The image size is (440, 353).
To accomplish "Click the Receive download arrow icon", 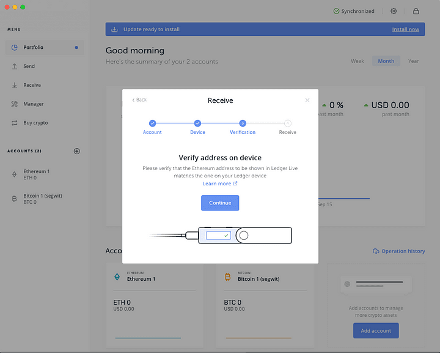I will point(14,85).
